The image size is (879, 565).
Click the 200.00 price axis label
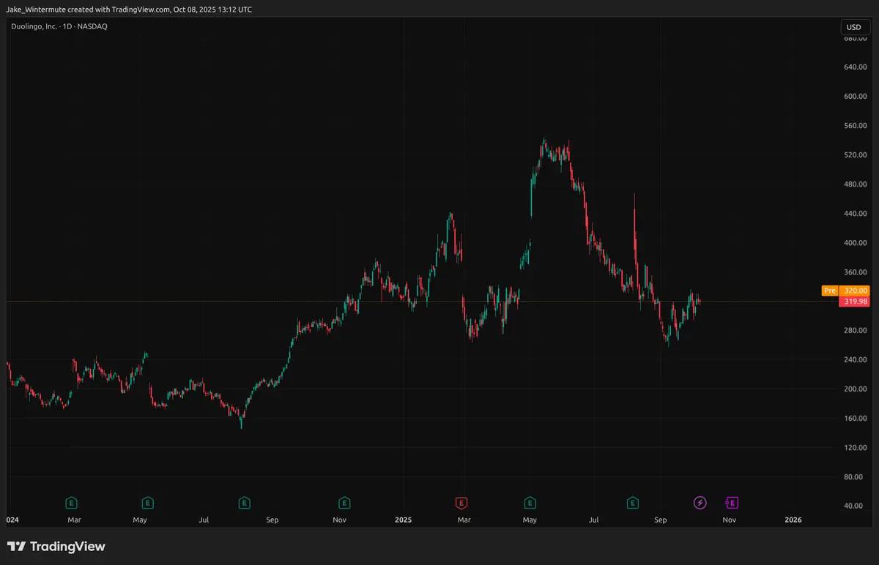click(854, 389)
